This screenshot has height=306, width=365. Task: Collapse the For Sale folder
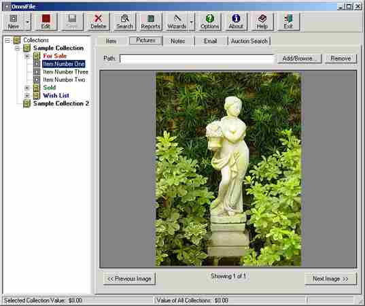[x=27, y=56]
